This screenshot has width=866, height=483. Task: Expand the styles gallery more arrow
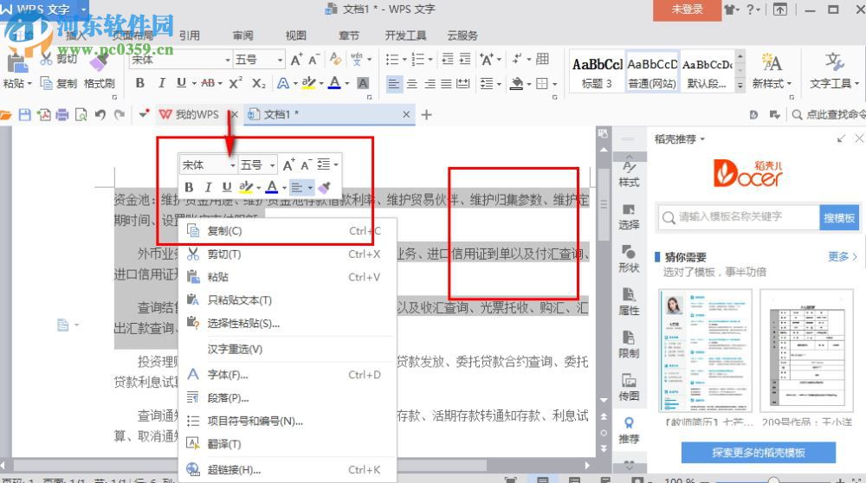coord(740,85)
